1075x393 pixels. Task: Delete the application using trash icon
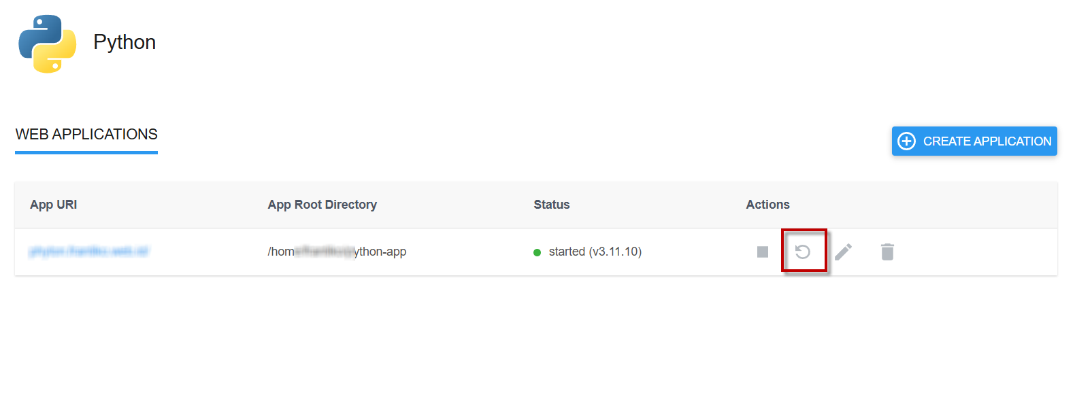(887, 252)
